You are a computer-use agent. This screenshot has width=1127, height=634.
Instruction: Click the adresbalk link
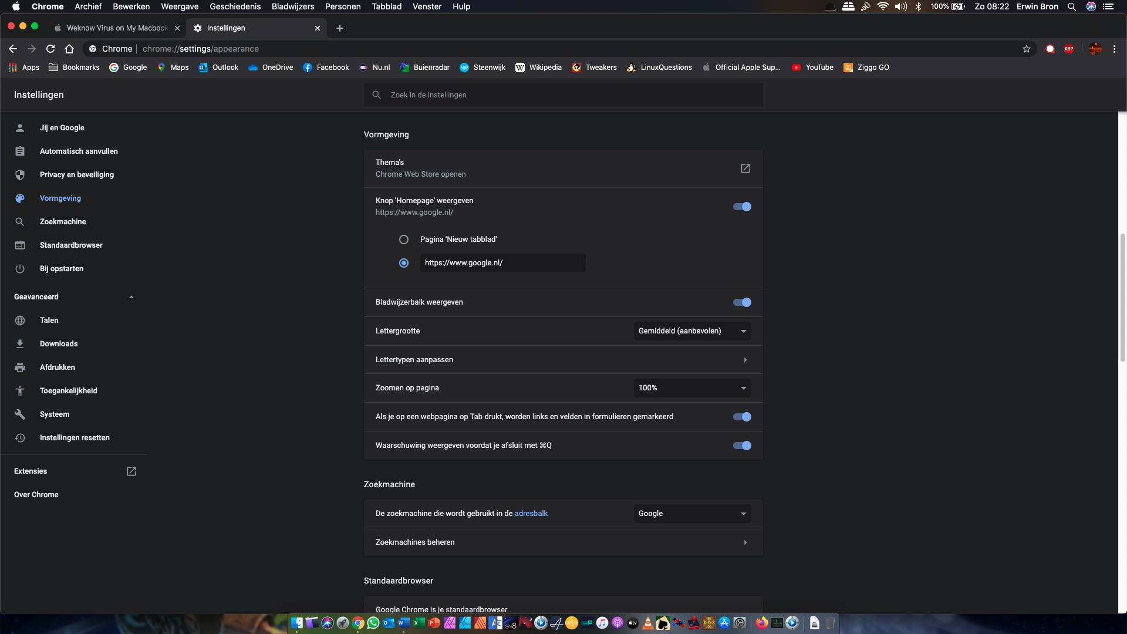[x=531, y=514]
